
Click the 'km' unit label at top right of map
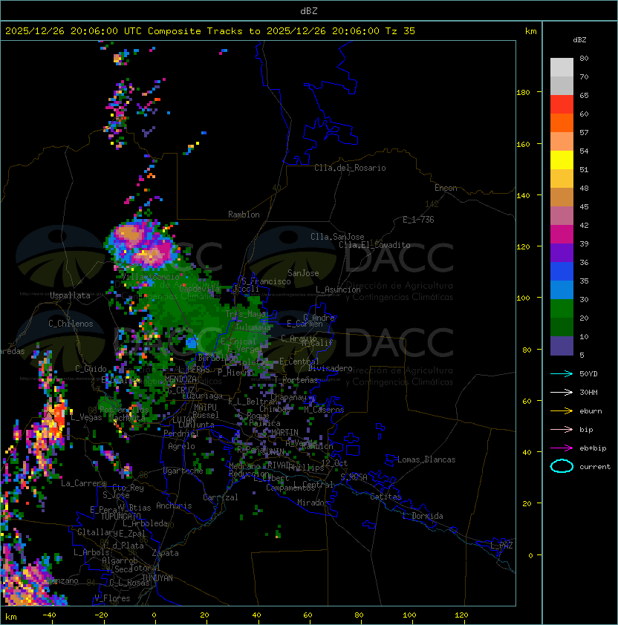tap(530, 31)
